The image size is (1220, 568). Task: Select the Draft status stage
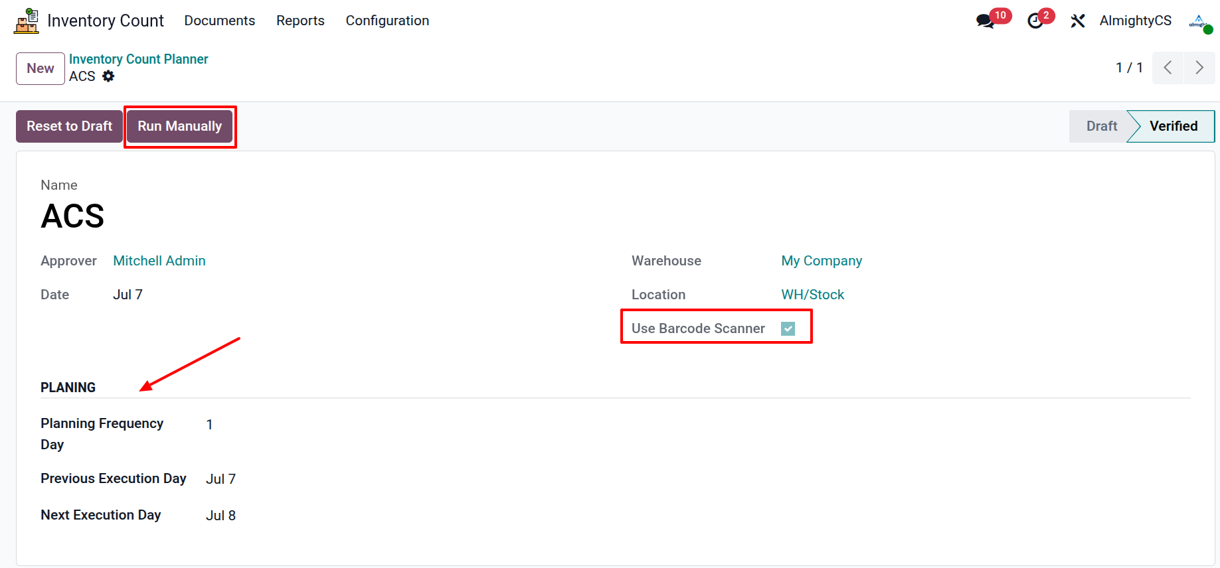(x=1101, y=126)
